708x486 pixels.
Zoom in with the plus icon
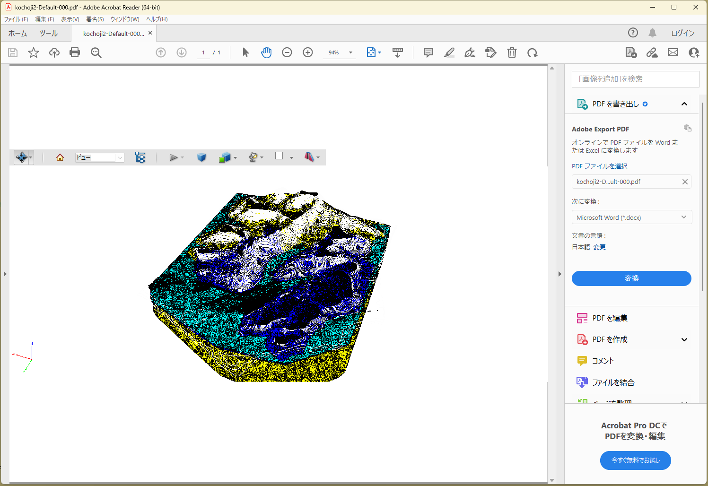[x=308, y=52]
